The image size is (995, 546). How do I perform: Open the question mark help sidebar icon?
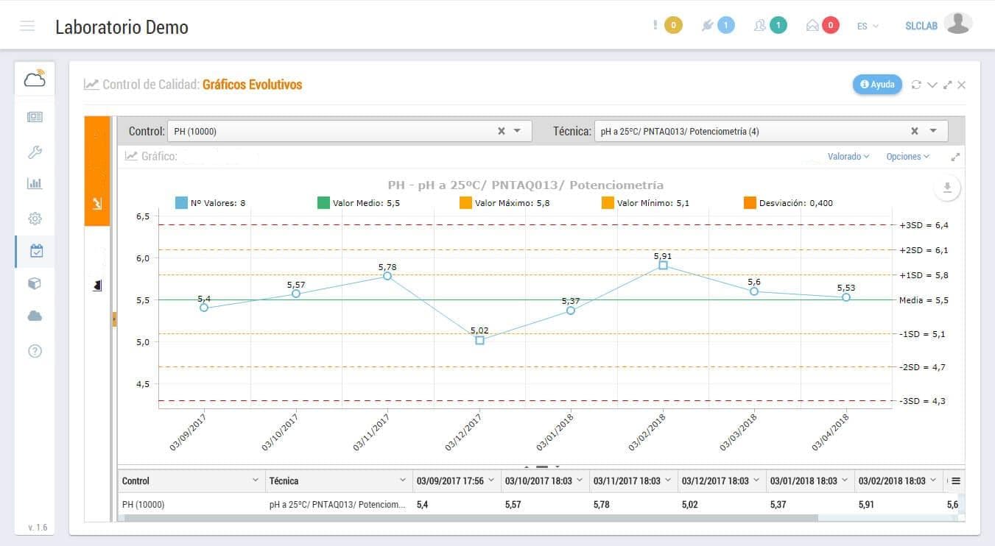tap(35, 351)
